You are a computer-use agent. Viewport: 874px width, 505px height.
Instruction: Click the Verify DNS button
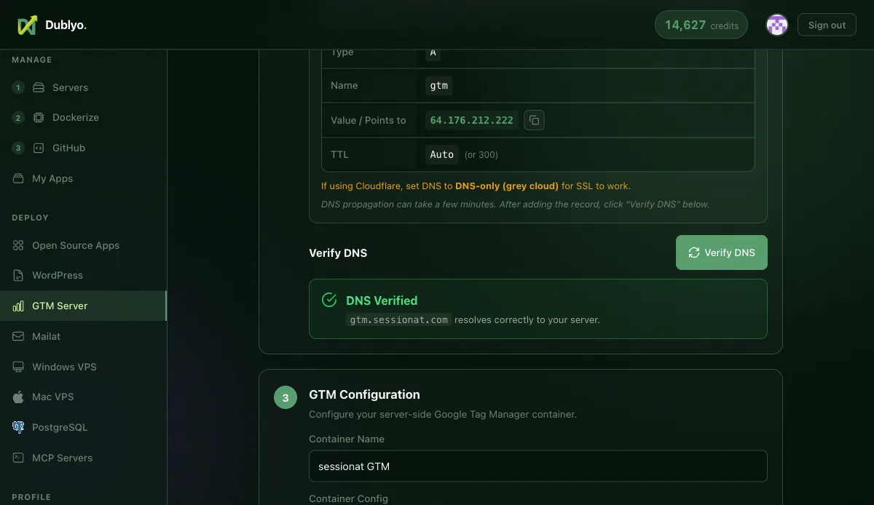[x=721, y=252]
